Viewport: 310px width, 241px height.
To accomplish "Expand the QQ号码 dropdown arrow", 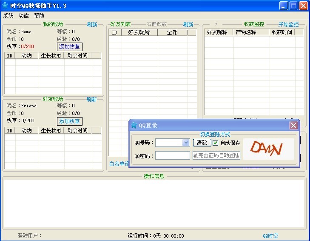I will tap(186, 143).
